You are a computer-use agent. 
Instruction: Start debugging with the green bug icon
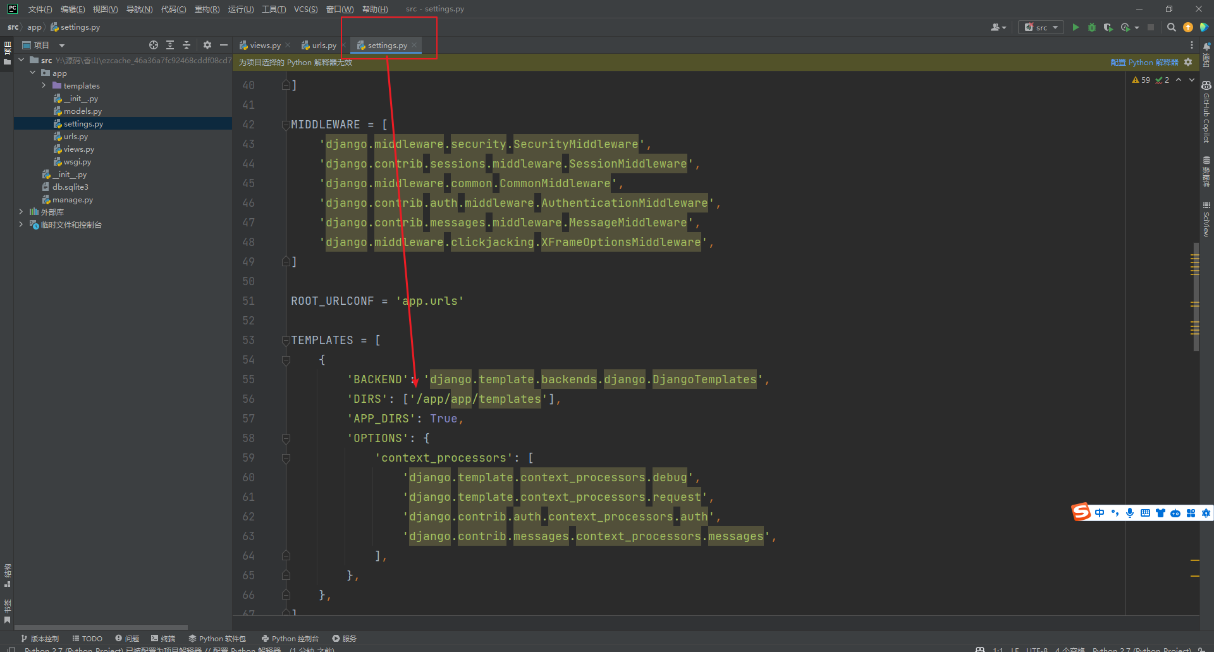pos(1092,27)
